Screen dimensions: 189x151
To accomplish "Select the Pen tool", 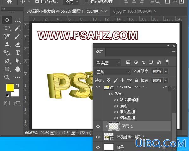I will [7, 61].
